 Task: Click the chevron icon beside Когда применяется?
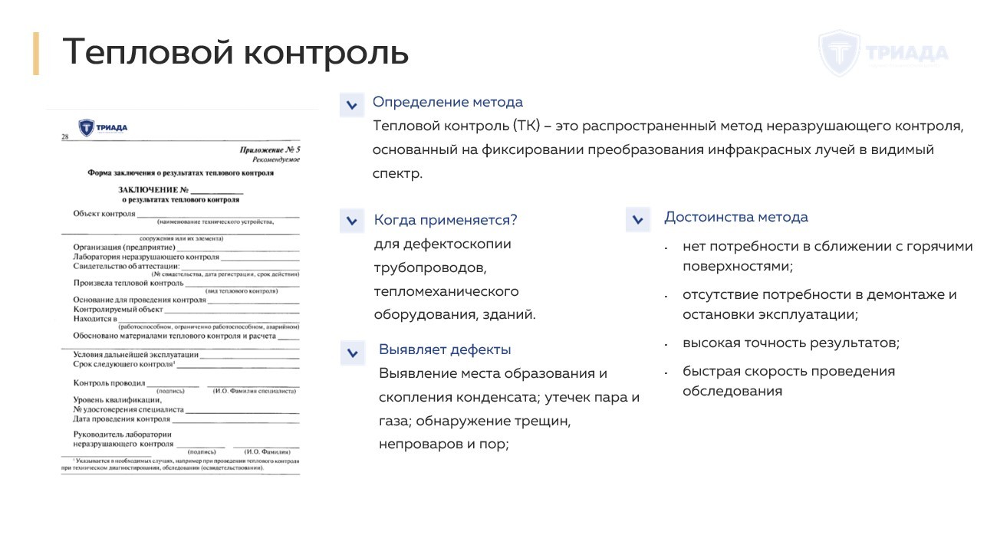351,221
